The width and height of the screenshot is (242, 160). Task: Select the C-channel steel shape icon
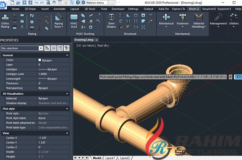coord(121,21)
